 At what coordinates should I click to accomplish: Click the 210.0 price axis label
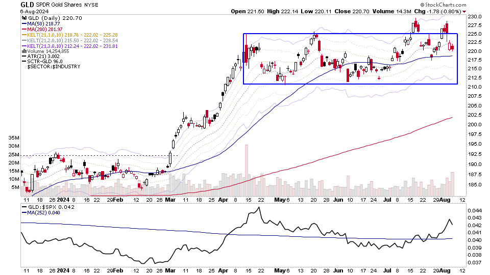click(474, 87)
